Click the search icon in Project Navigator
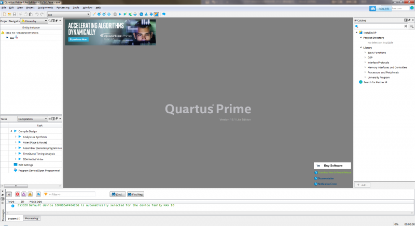 (49, 21)
